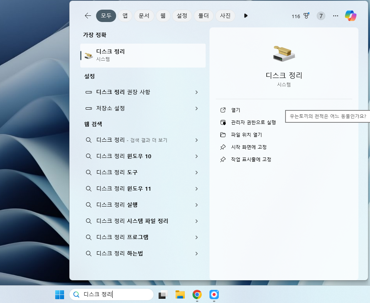Choose 파일 위치 열기
This screenshot has height=303, width=370.
click(247, 135)
